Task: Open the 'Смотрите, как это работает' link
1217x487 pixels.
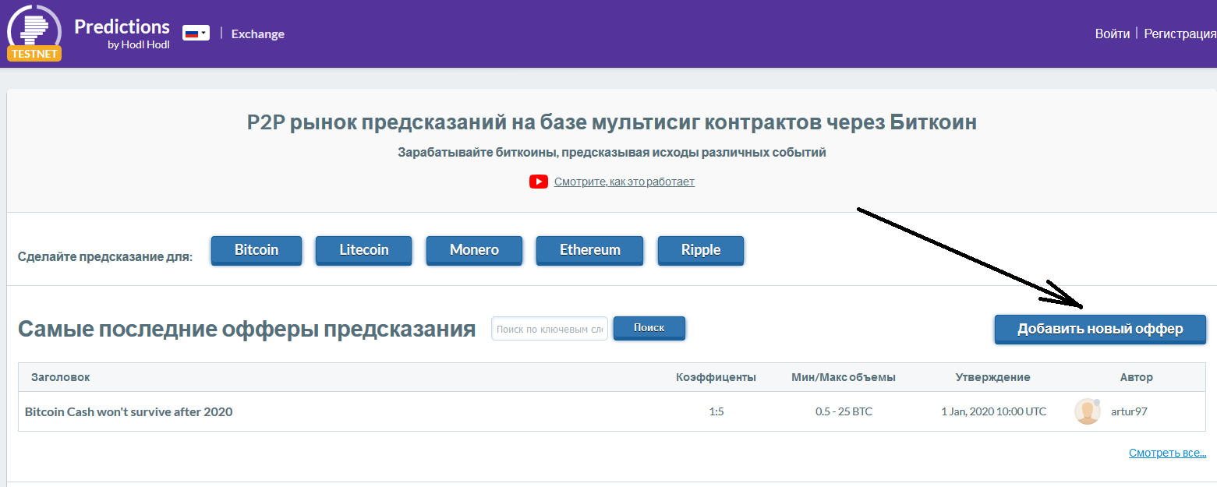Action: 624,182
